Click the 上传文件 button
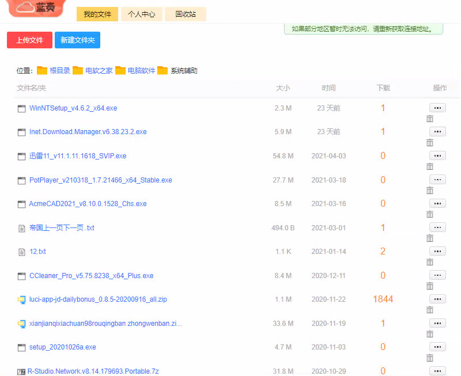This screenshot has width=461, height=376. pos(30,40)
